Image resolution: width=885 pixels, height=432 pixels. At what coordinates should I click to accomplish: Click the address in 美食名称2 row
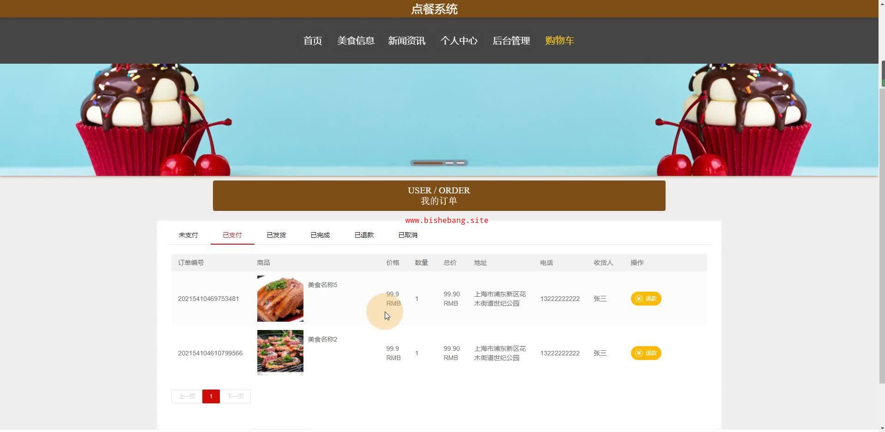coord(500,353)
